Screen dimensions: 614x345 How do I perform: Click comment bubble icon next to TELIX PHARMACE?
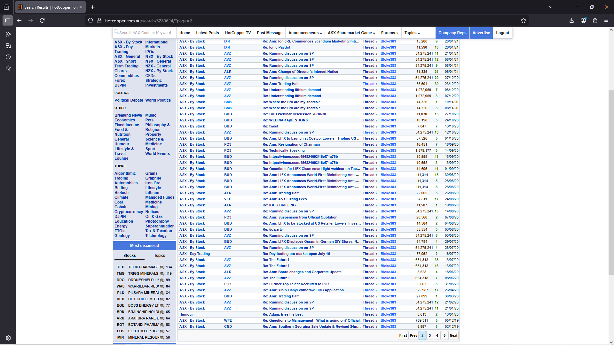[162, 267]
